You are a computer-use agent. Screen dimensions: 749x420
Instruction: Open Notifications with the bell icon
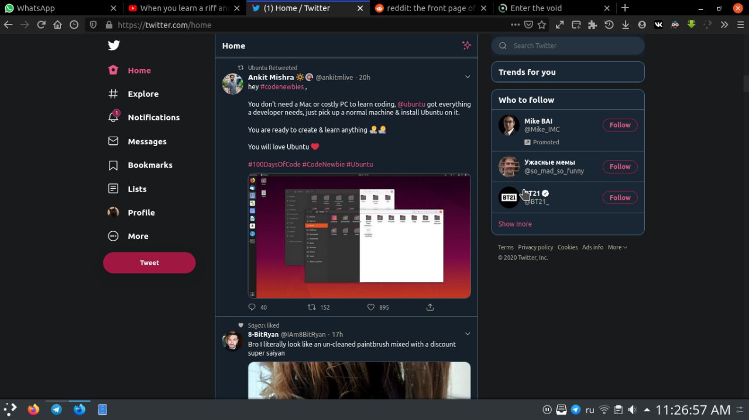pos(114,117)
